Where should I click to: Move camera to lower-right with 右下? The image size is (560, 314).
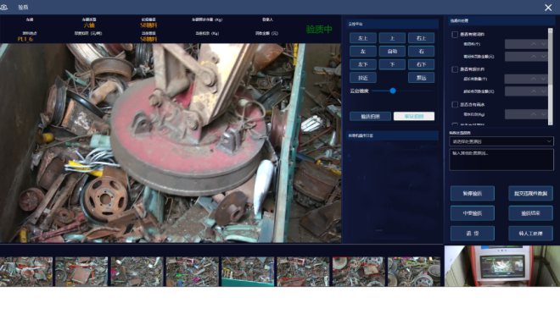click(421, 64)
